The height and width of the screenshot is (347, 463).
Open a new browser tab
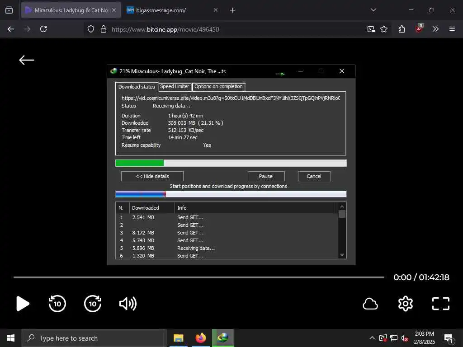(x=233, y=10)
